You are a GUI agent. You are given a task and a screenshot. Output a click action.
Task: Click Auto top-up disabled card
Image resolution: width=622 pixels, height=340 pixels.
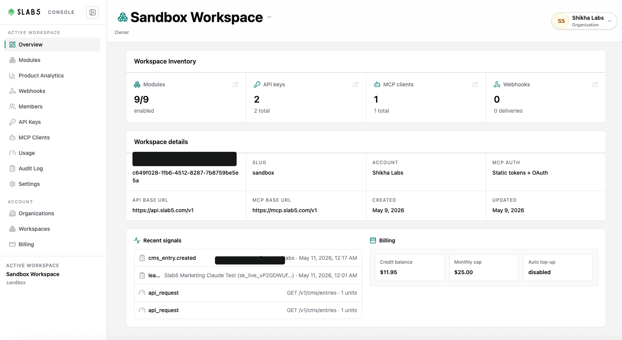click(x=558, y=268)
